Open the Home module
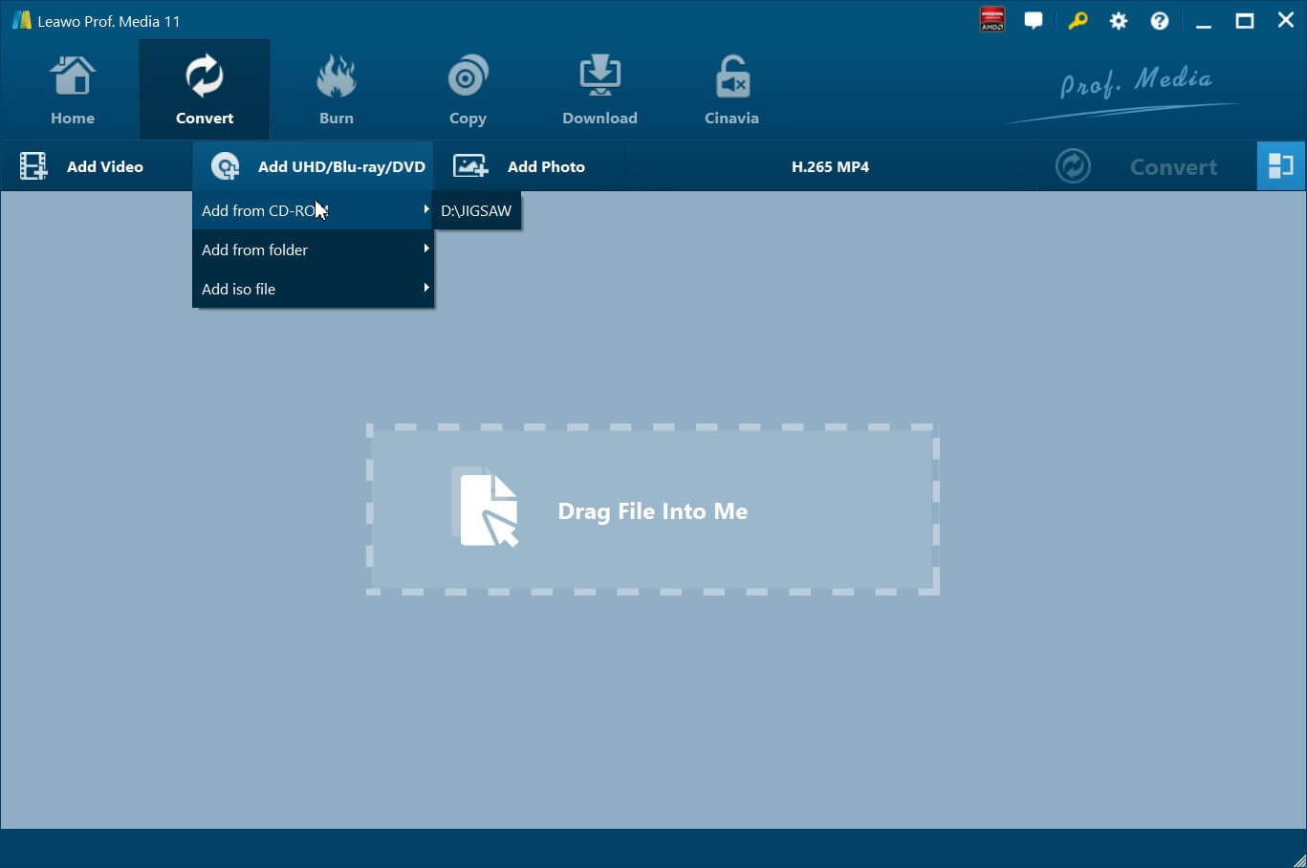The width and height of the screenshot is (1307, 868). tap(72, 88)
